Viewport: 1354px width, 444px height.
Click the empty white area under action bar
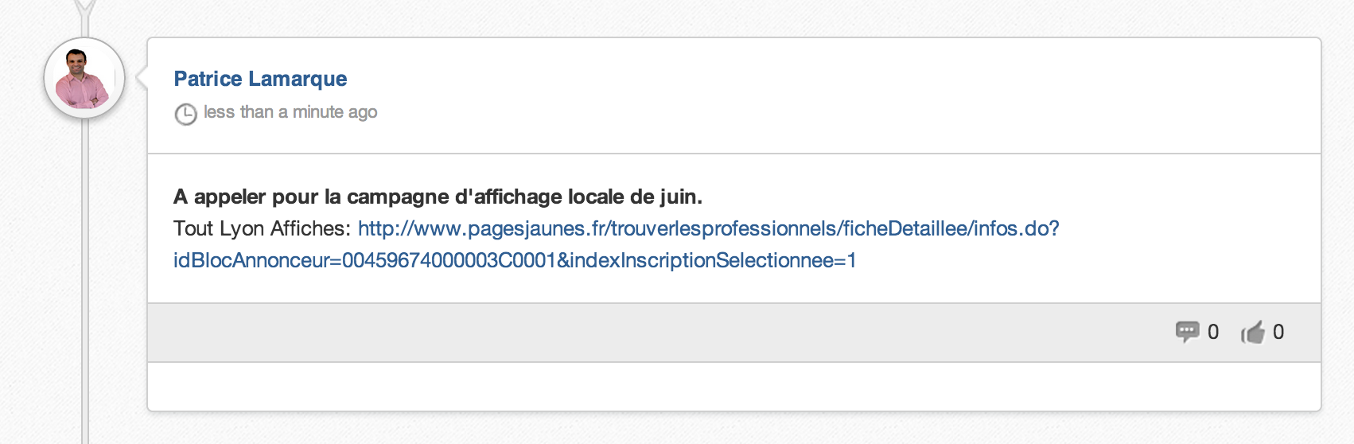tap(733, 387)
